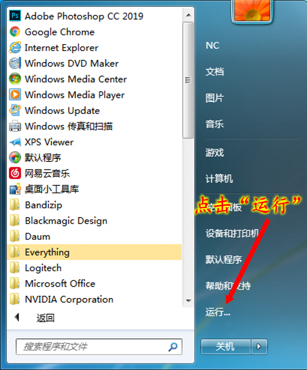
Task: Expand the Blackmagic Design folder label
Action: [x=66, y=221]
